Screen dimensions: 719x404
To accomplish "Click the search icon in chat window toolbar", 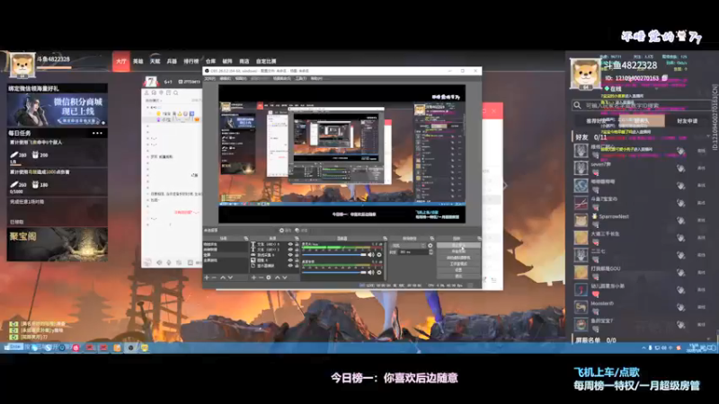I will (175, 92).
